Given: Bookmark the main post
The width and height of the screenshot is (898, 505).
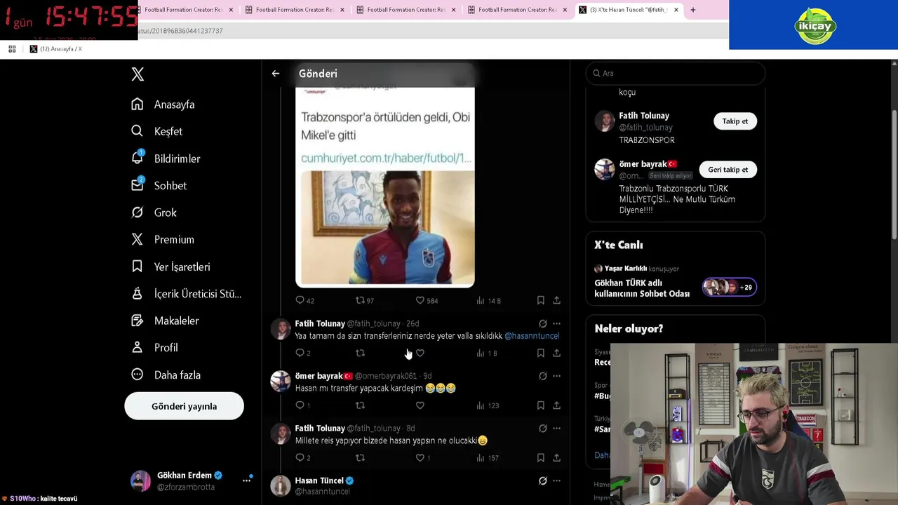Looking at the screenshot, I should [x=540, y=300].
